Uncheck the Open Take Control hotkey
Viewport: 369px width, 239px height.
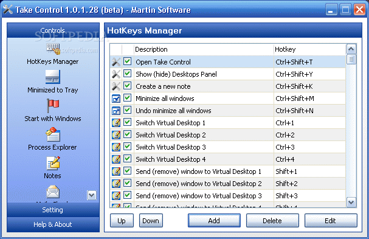(x=127, y=61)
